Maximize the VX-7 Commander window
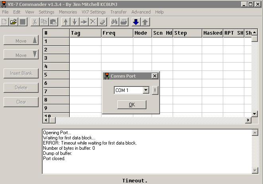Viewport: 263px width, 184px height. coord(250,4)
